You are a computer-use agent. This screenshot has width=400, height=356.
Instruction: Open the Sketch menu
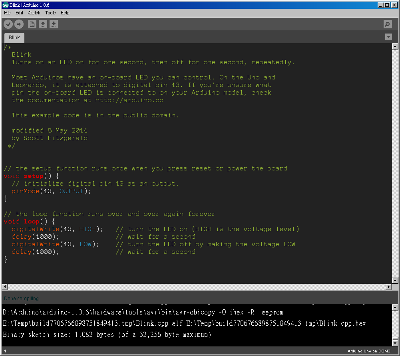point(34,13)
